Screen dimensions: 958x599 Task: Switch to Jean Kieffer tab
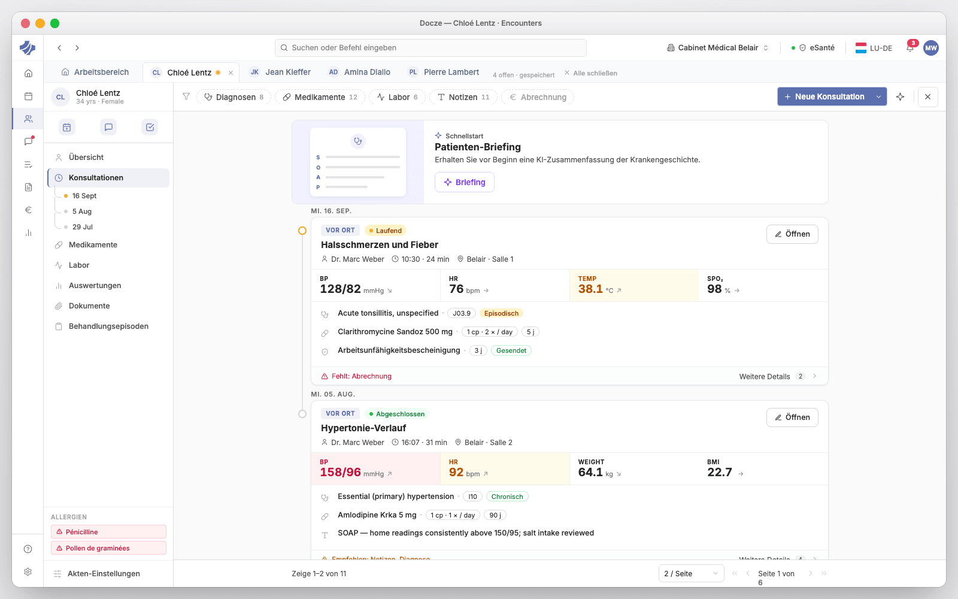tap(280, 72)
